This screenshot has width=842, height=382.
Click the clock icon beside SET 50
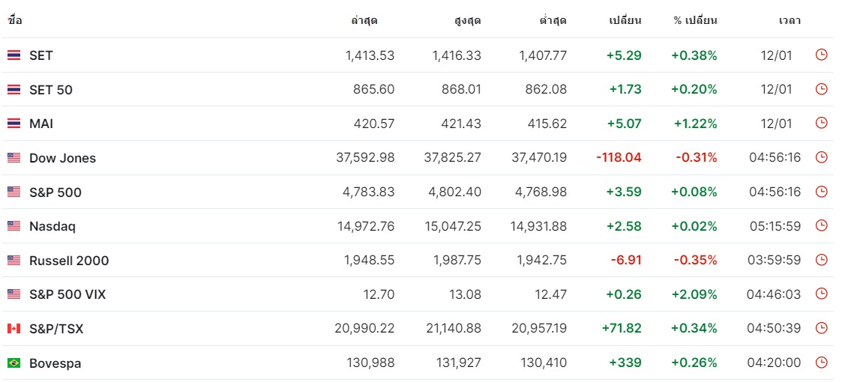coord(821,89)
